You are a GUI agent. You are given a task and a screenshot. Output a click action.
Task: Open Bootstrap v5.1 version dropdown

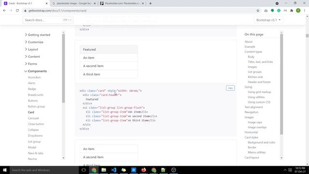pyautogui.click(x=268, y=20)
